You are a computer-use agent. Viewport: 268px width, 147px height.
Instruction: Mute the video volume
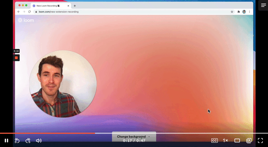39,141
